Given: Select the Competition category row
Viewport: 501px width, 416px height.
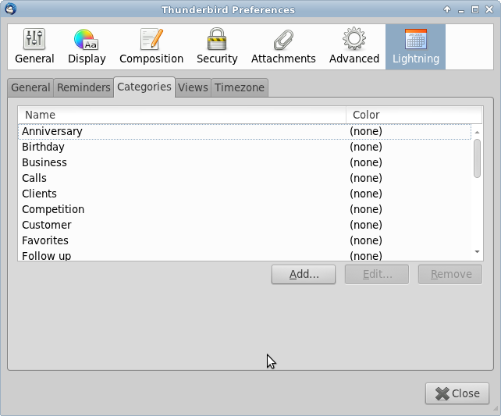Looking at the screenshot, I should pos(244,210).
